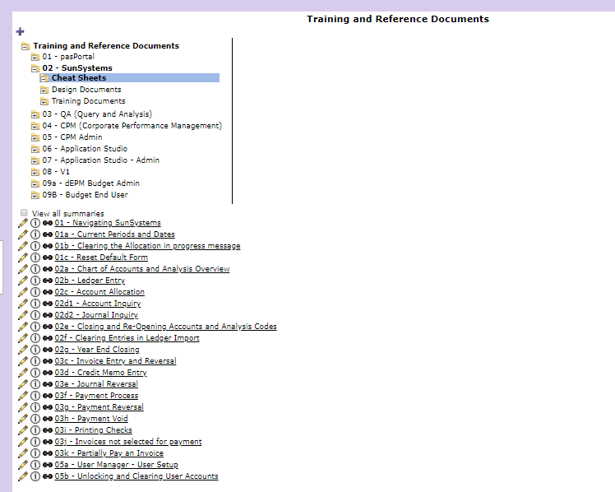Open 03d - Credit Memo Entry link
Image resolution: width=615 pixels, height=492 pixels.
pyautogui.click(x=101, y=373)
